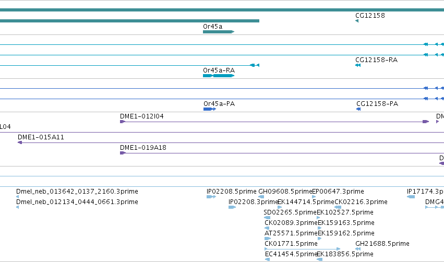Select the EK102527.5prime EST label
The width and height of the screenshot is (444, 262).
(345, 213)
